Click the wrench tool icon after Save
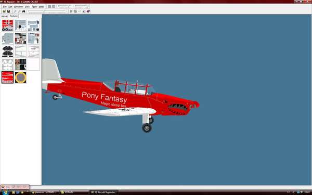The image size is (312, 195). coord(15,11)
